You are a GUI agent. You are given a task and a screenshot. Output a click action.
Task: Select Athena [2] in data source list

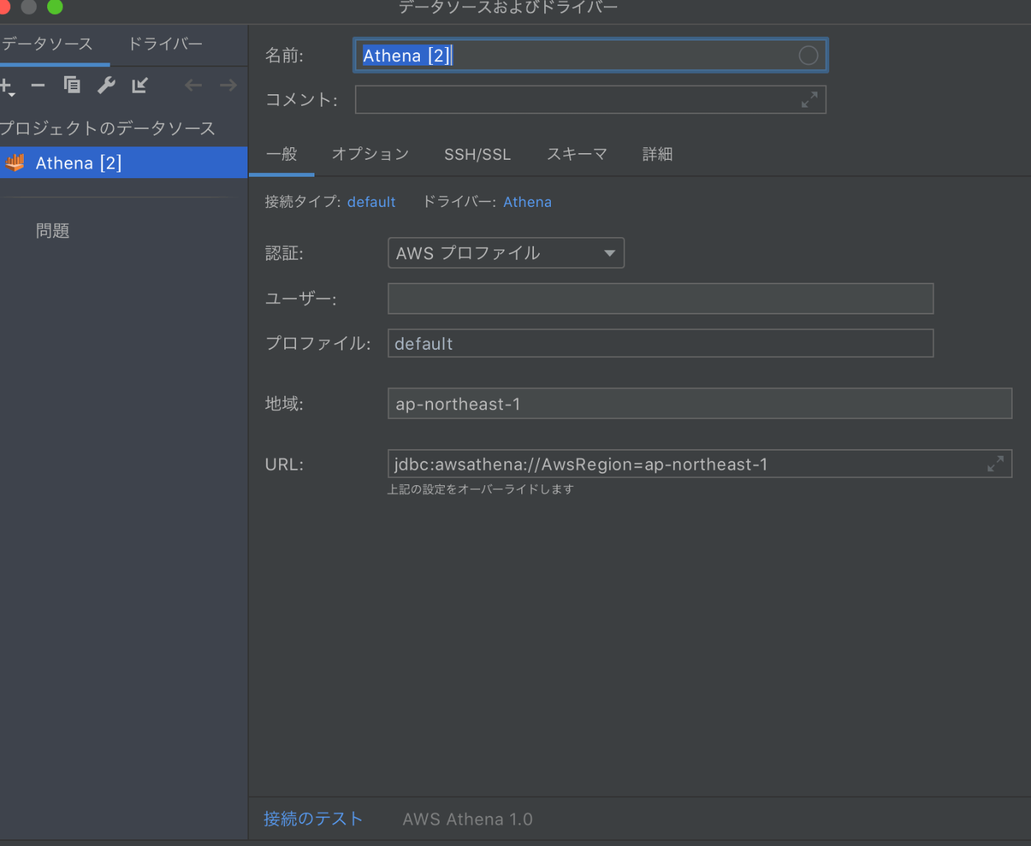(x=124, y=163)
